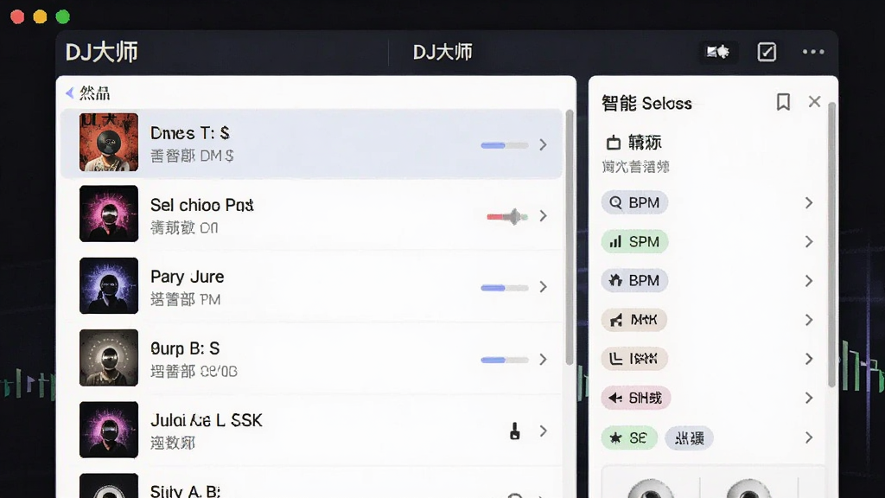
Task: Expand the pink arrow tag row chevron
Action: point(809,398)
